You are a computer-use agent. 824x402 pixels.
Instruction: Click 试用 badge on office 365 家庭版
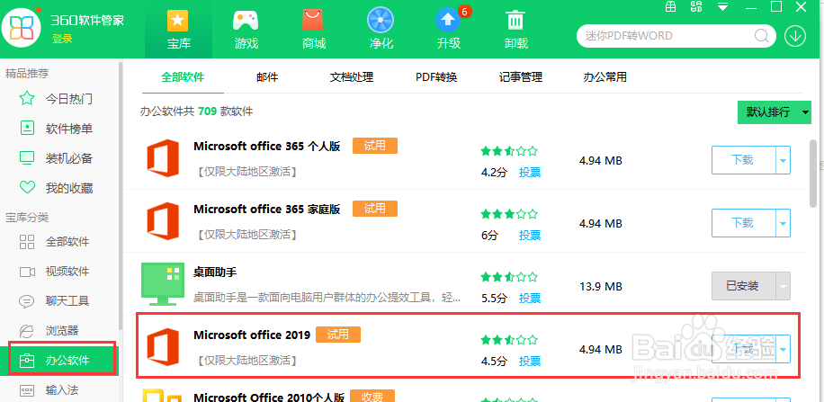click(375, 209)
